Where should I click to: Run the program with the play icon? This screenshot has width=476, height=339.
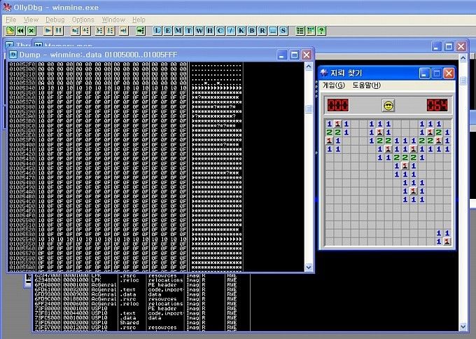point(48,30)
